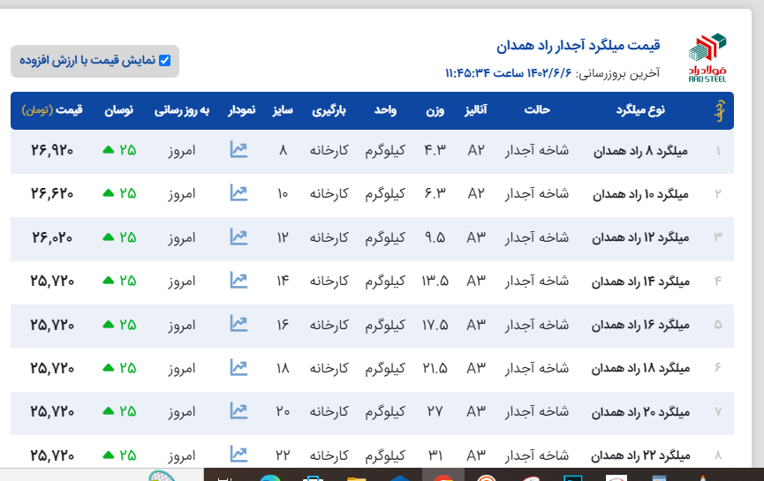
Task: Select the نوسان column header
Action: (x=119, y=110)
